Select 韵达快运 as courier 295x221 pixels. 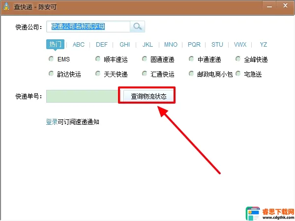coord(51,74)
